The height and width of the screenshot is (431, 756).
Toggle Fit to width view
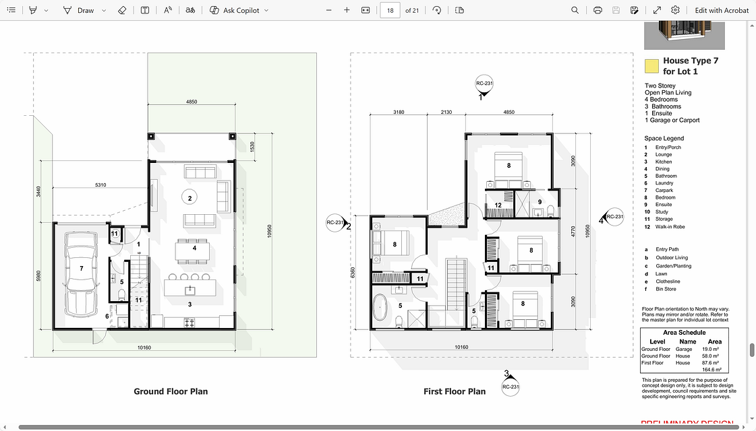tap(366, 10)
